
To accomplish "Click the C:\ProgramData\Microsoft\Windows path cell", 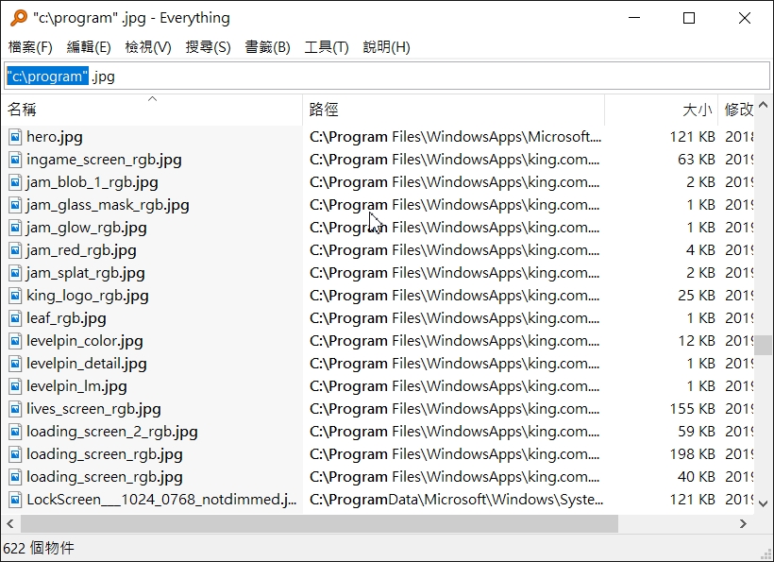I will (456, 501).
